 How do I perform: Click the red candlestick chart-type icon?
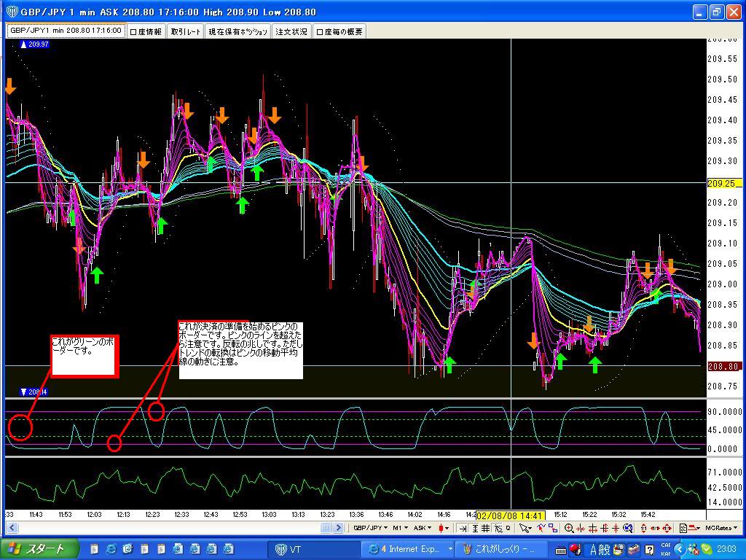coord(441,528)
